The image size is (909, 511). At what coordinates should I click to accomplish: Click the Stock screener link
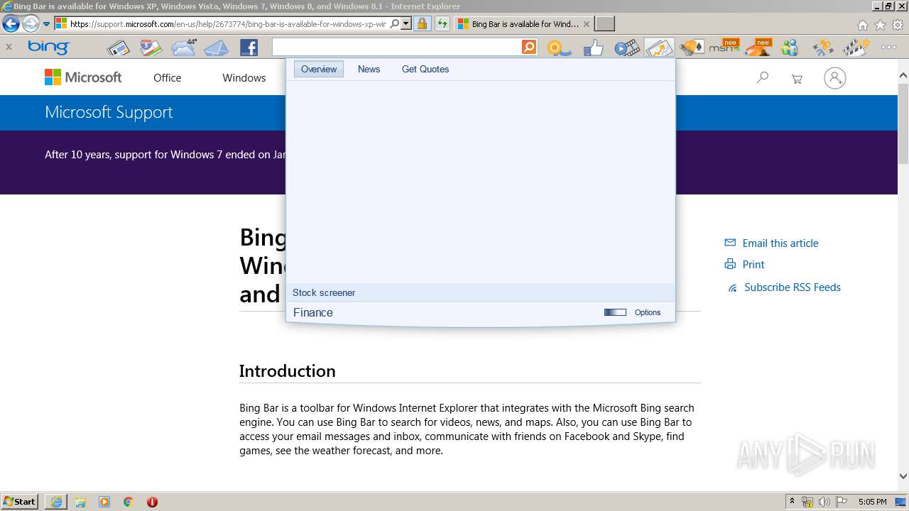point(324,292)
